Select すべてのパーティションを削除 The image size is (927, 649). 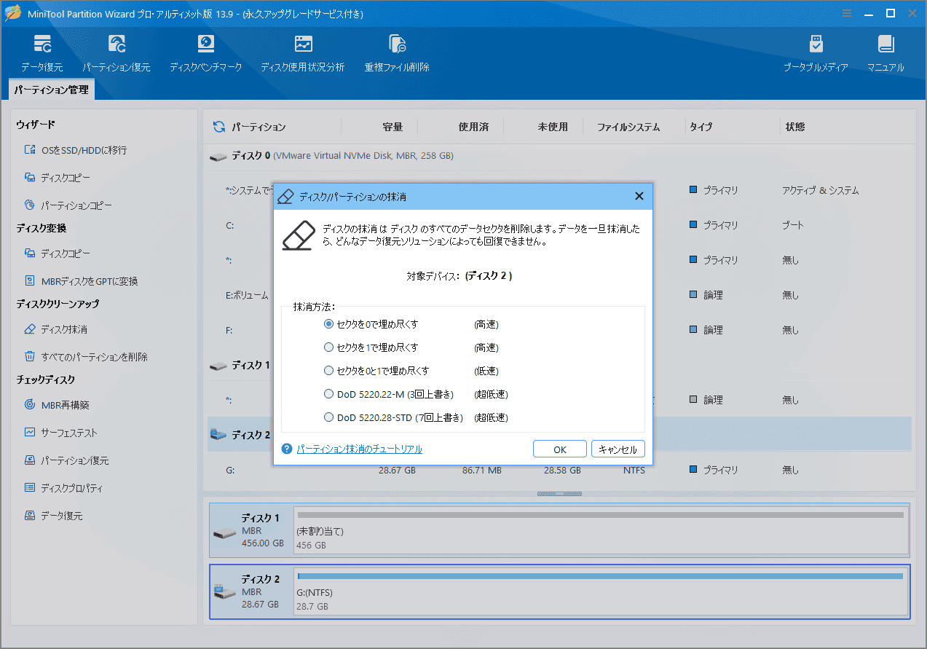[x=86, y=357]
